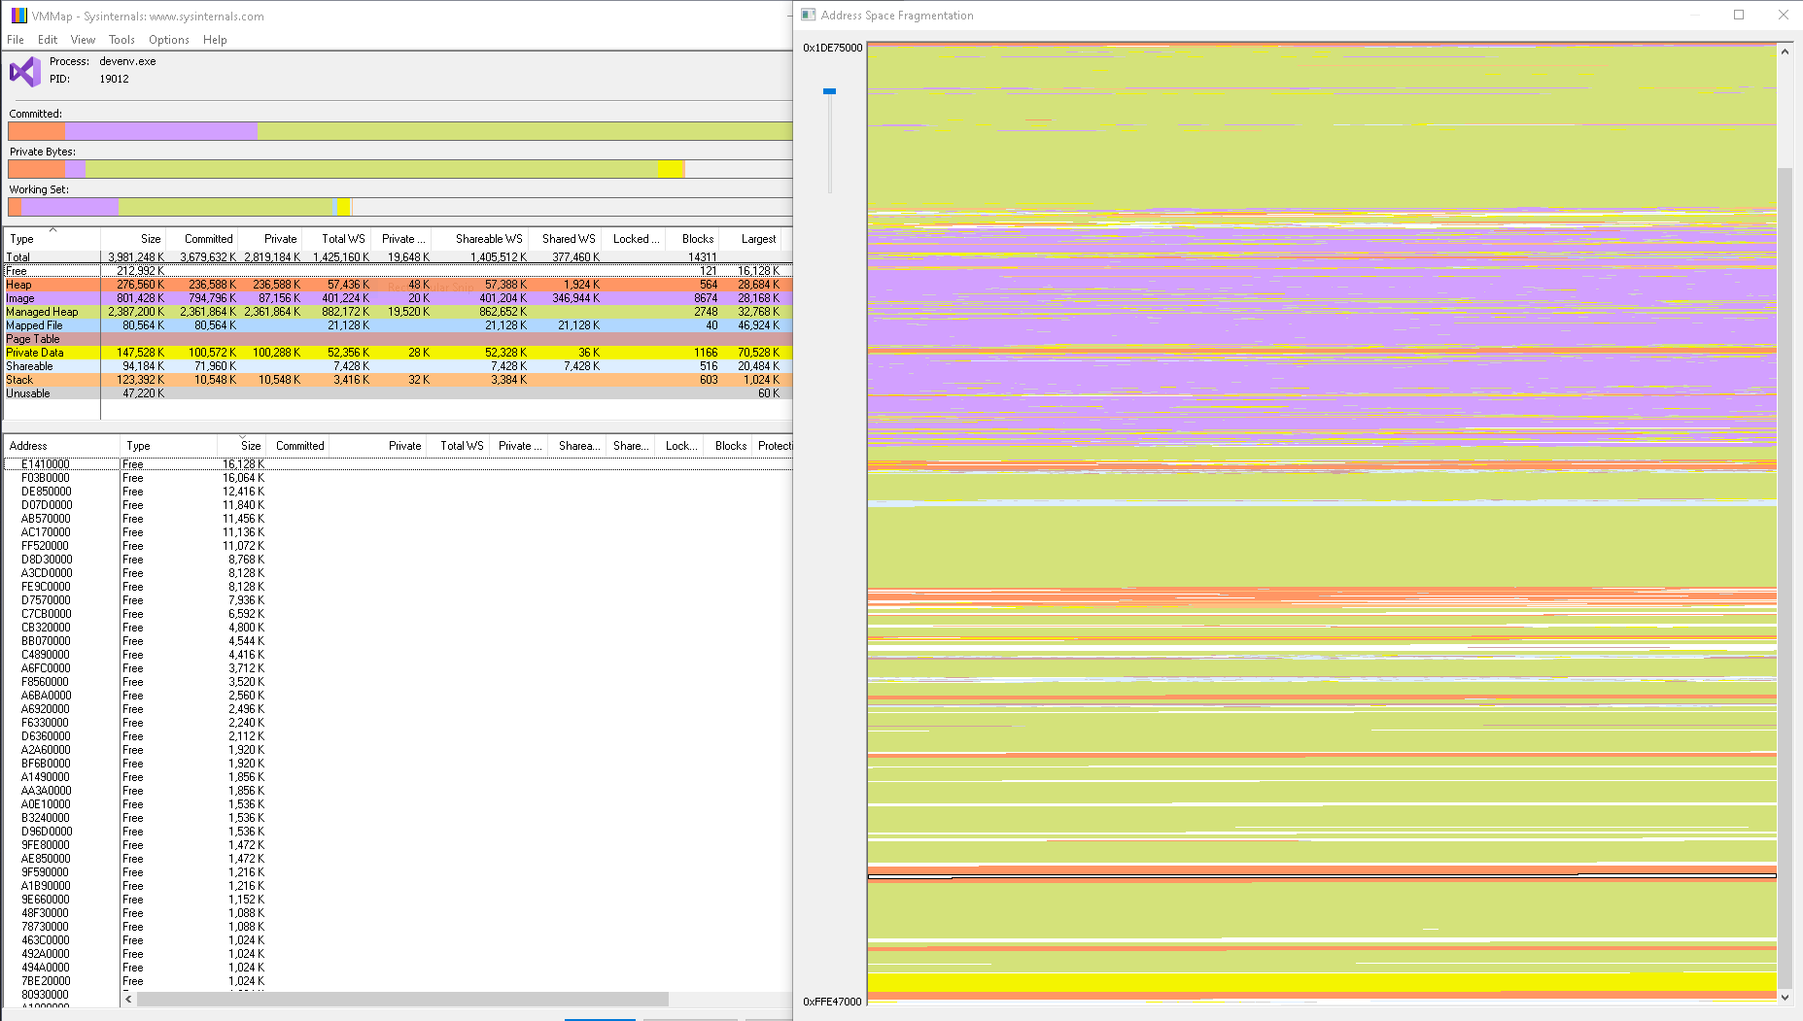Select Free block at address A6FC0000

[399, 668]
